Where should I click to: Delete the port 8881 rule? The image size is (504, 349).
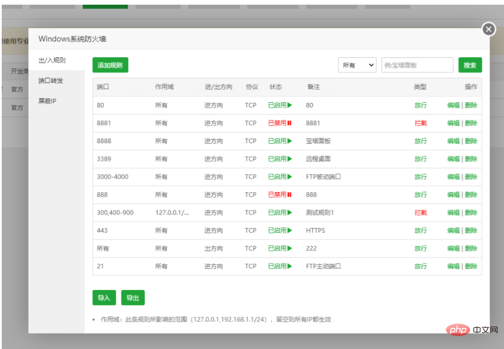pos(471,123)
